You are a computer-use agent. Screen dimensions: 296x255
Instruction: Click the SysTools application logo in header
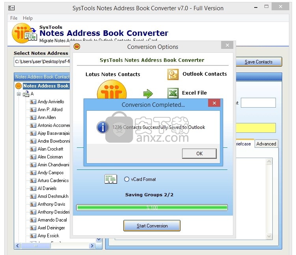tap(24, 33)
